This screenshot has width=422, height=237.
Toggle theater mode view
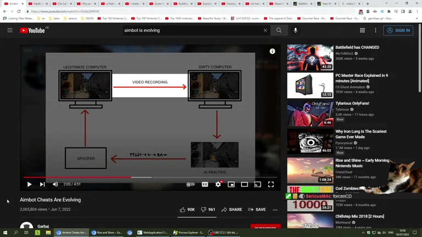pos(245,185)
